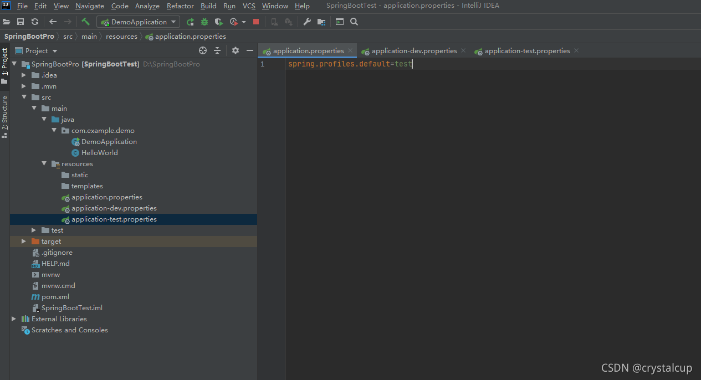Collapse the resources folder arrow
Screen dimensions: 701x380
point(44,163)
